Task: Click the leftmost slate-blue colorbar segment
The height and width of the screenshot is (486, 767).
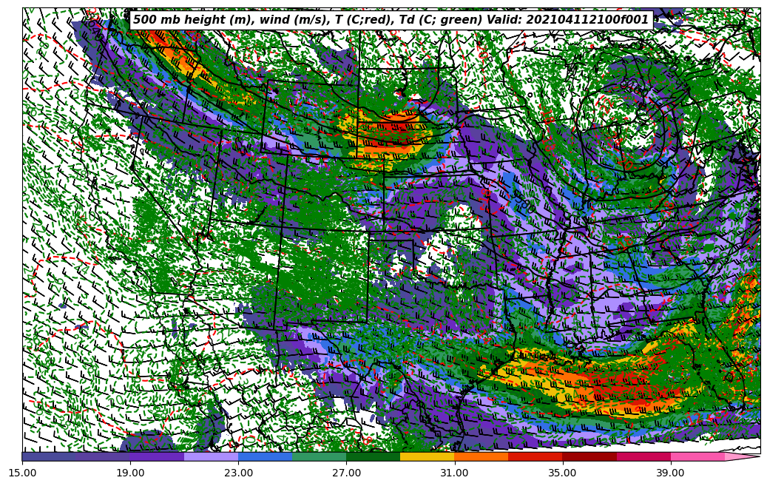Action: [x=49, y=456]
